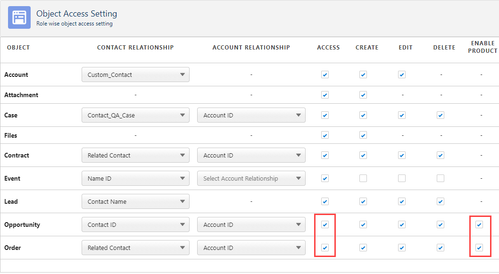Click the Object Access Setting header icon
The image size is (499, 274).
pyautogui.click(x=19, y=18)
